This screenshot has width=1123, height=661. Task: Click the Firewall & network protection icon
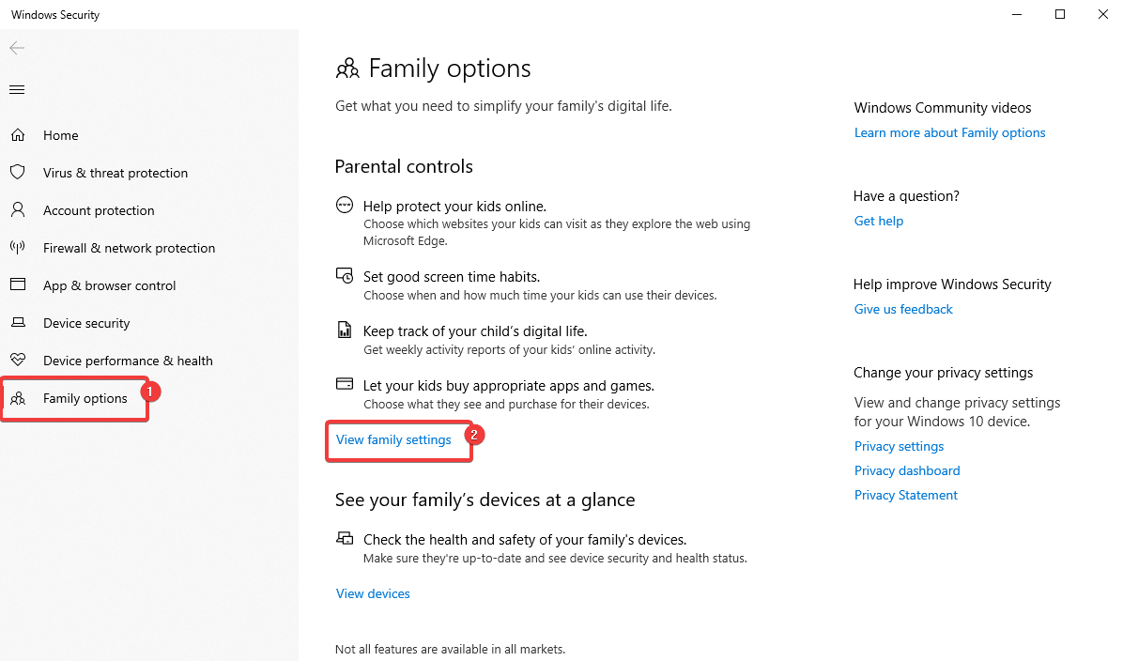(x=18, y=248)
